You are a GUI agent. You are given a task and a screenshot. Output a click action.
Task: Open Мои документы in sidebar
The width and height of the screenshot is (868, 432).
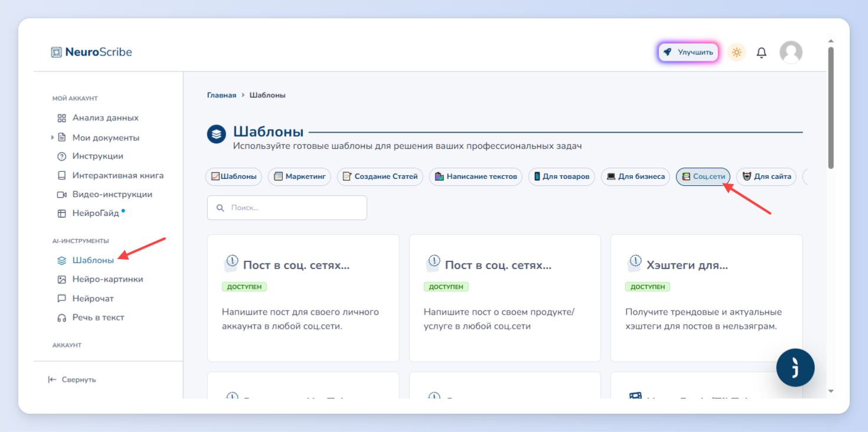coord(106,138)
